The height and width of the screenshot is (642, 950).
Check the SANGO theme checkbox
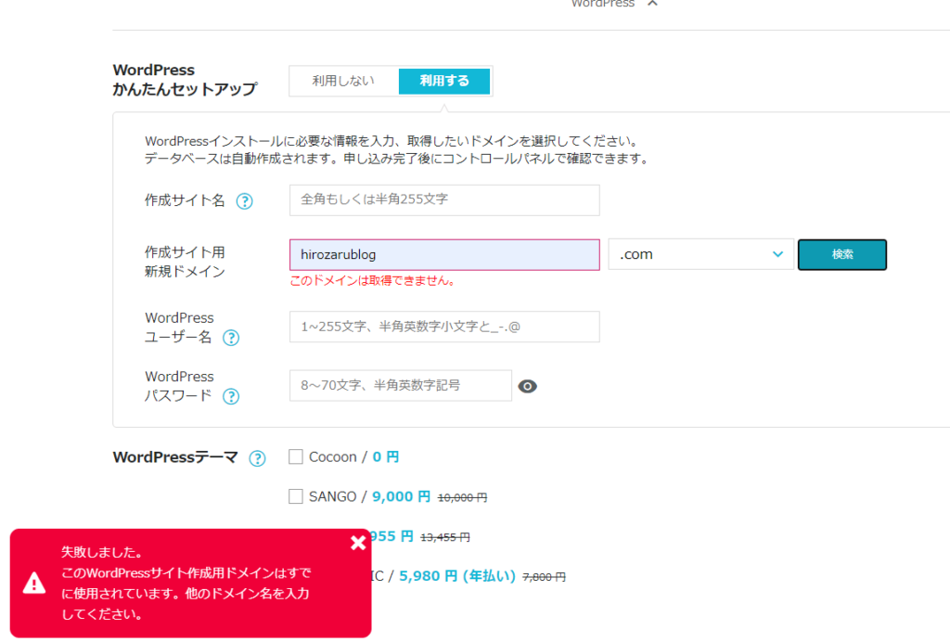[296, 496]
